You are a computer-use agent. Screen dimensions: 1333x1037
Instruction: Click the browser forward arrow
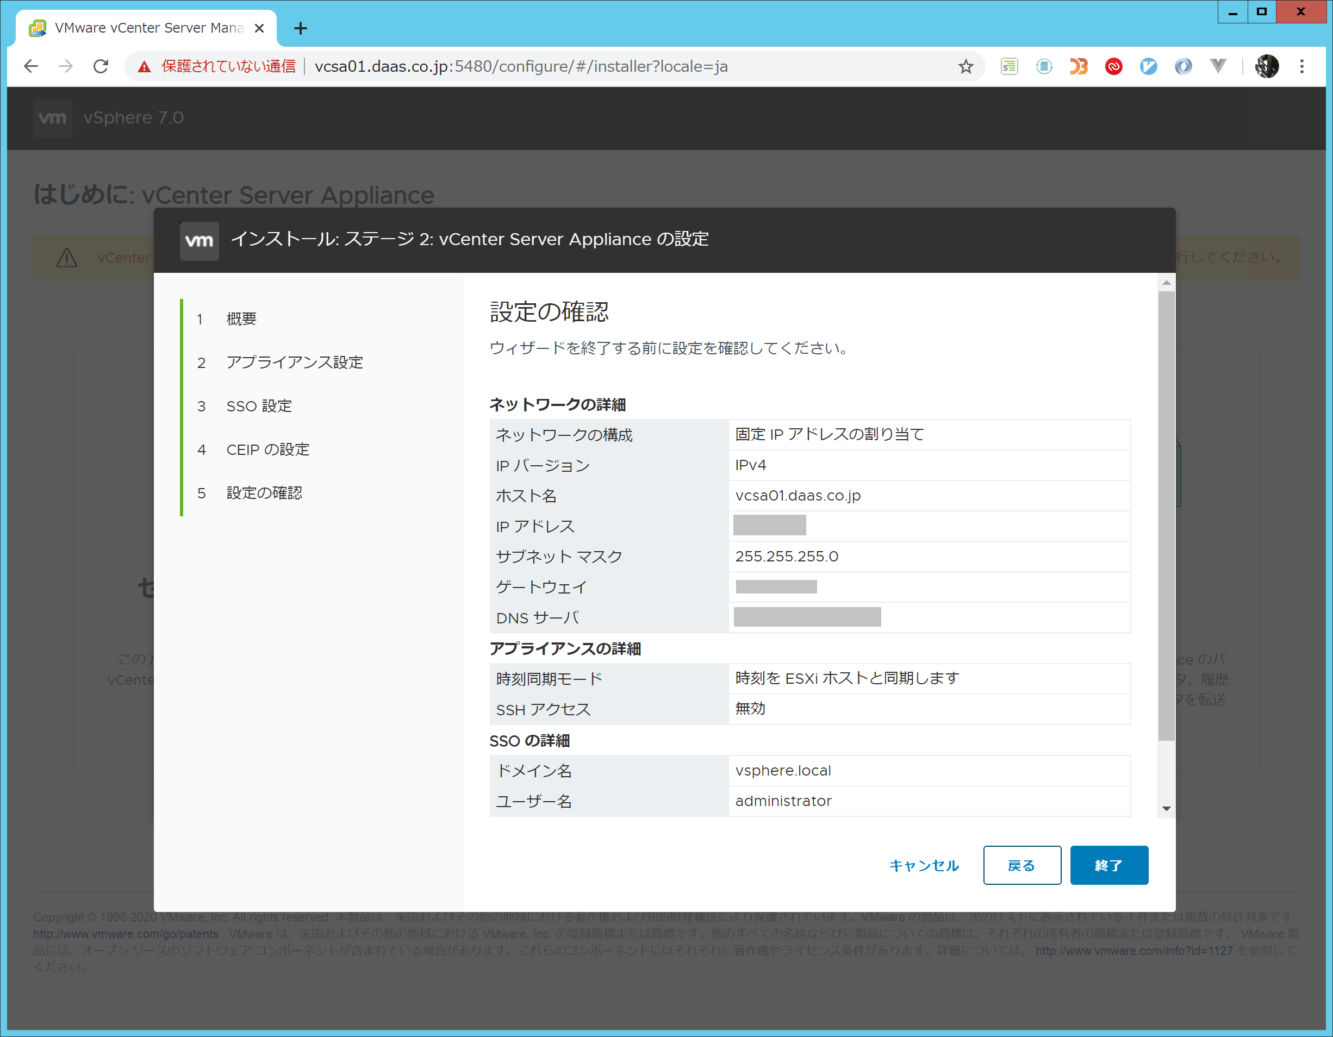click(x=65, y=66)
